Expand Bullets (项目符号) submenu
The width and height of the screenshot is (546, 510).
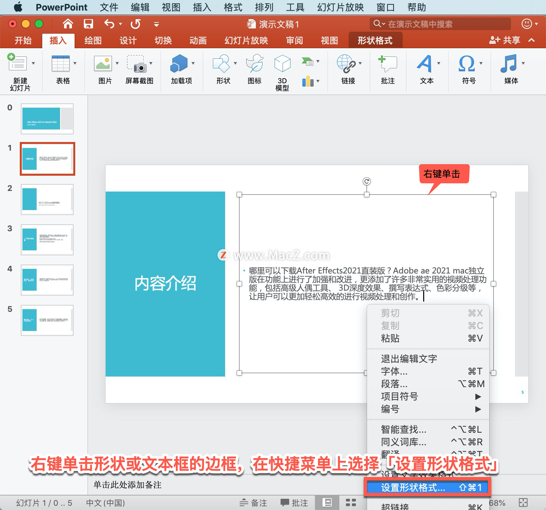point(428,396)
